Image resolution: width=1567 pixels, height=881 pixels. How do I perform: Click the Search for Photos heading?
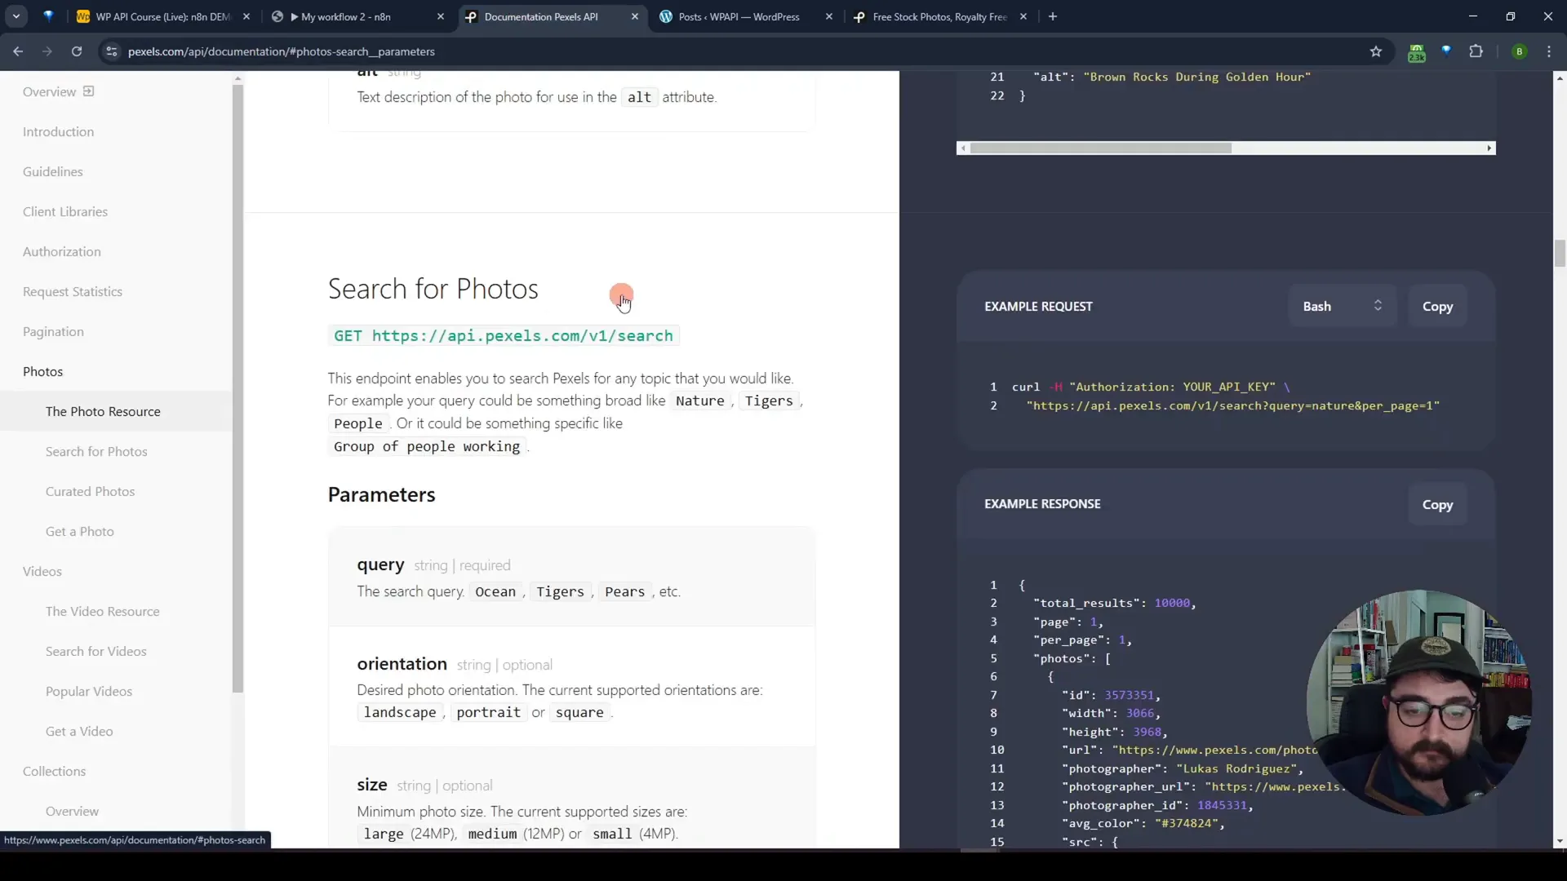pyautogui.click(x=433, y=290)
